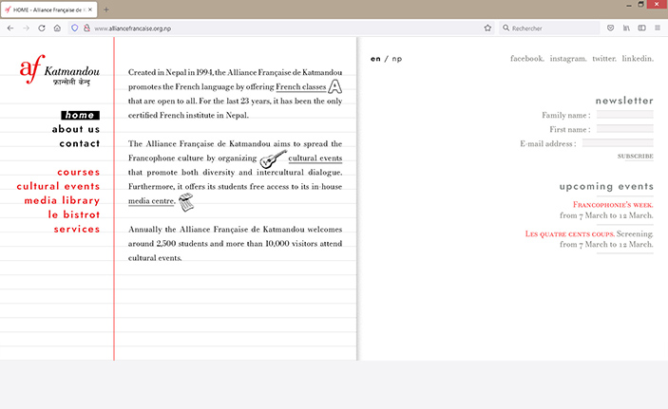Switch language to np
Viewport: 668px width, 409px height.
(396, 59)
